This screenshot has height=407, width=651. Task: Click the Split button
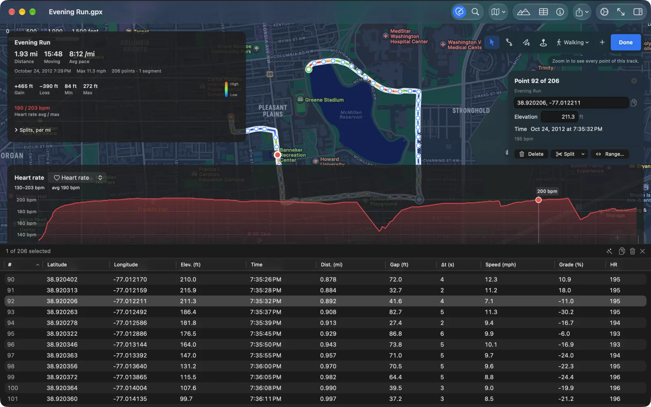pos(565,154)
